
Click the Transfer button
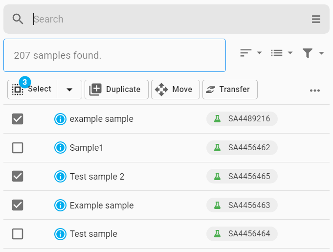click(230, 90)
